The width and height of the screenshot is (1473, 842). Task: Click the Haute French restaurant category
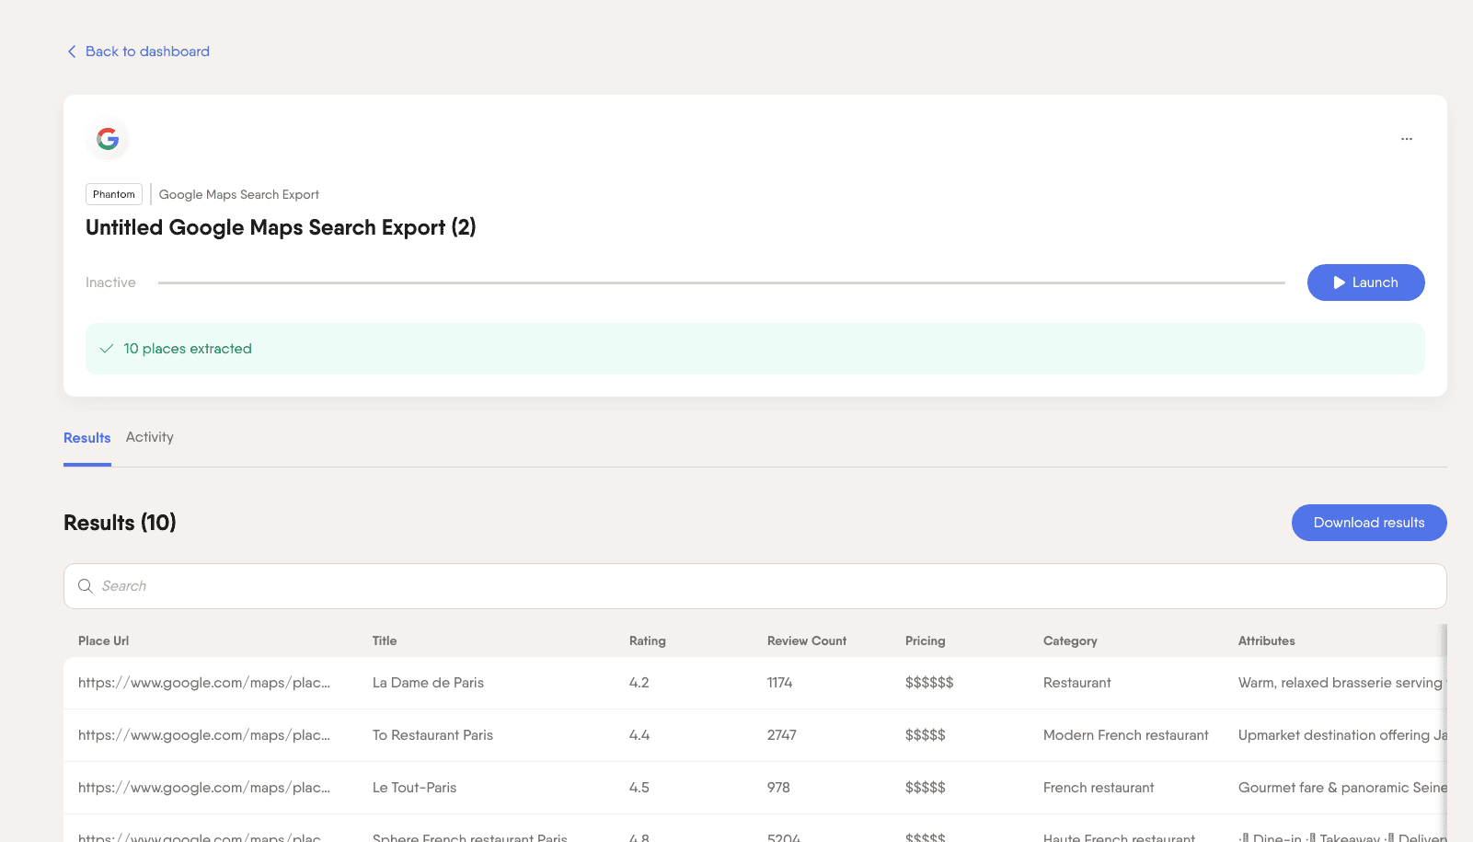pos(1119,836)
